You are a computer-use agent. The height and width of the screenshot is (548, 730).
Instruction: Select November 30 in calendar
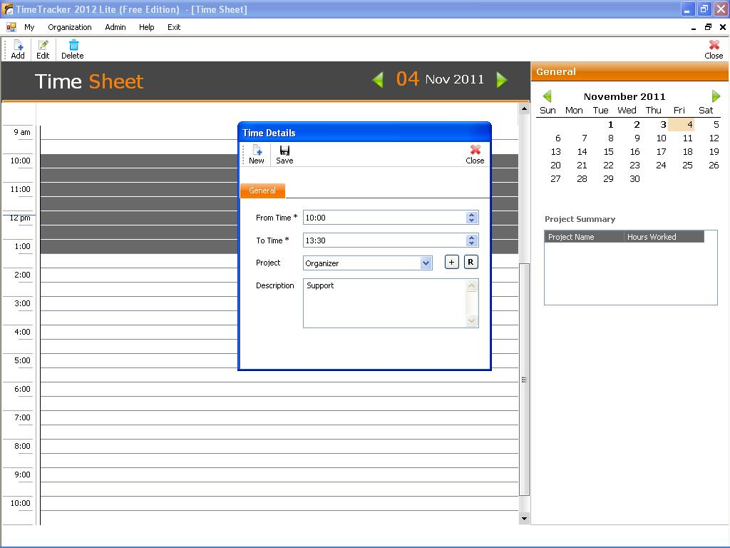click(634, 179)
